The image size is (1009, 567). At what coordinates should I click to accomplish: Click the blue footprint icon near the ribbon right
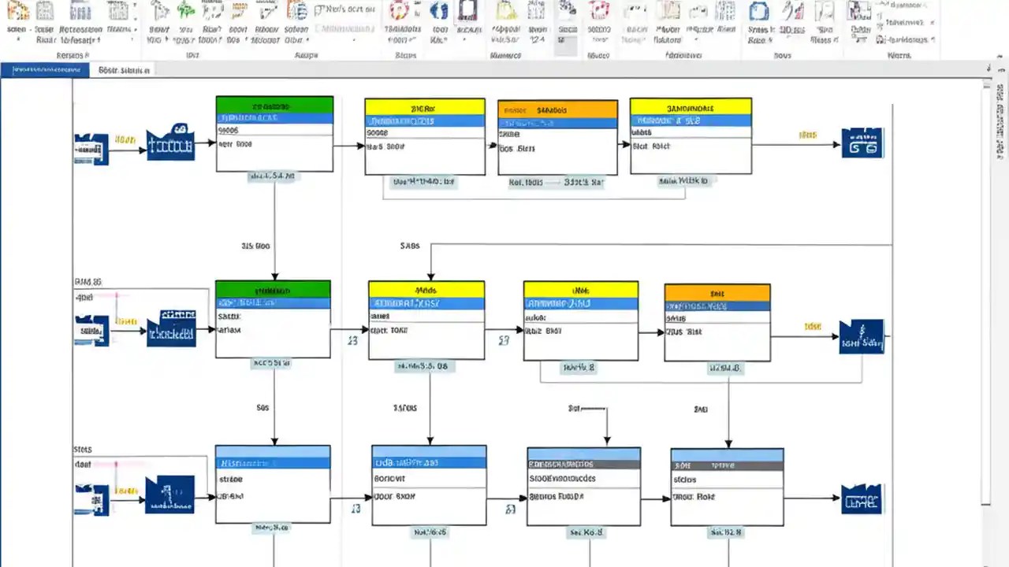[439, 10]
